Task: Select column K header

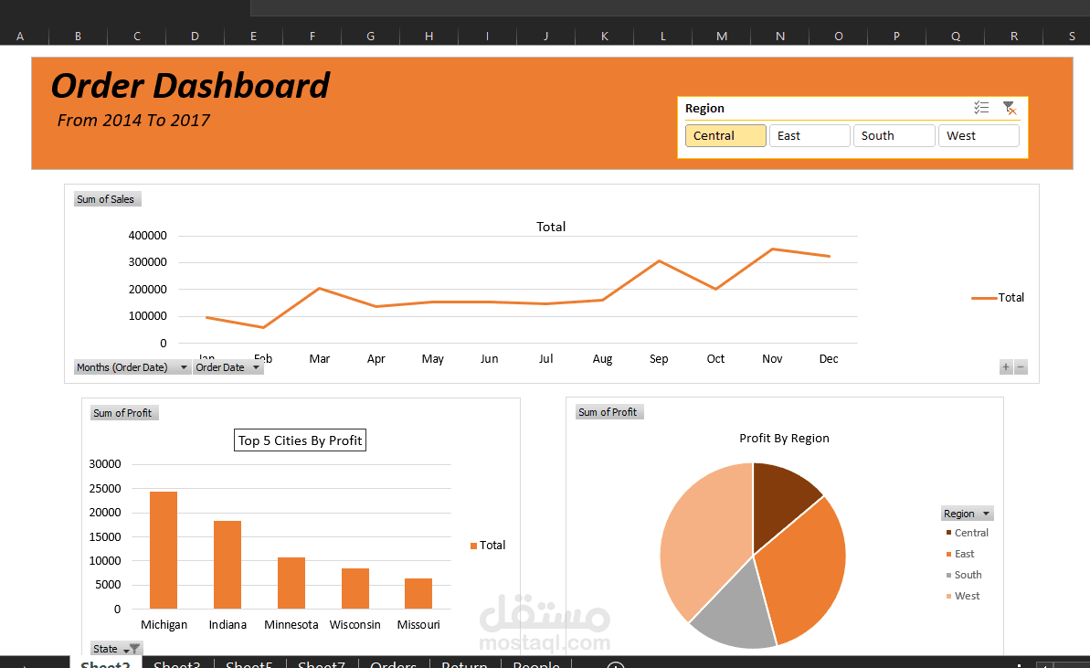Action: tap(604, 37)
